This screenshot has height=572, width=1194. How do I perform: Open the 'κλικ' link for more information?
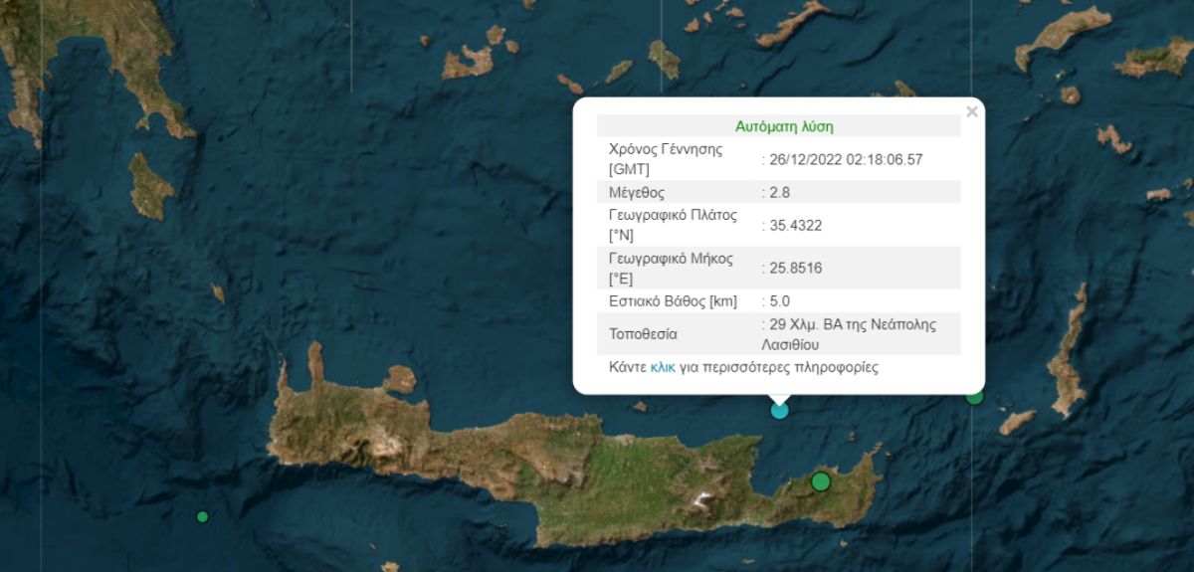[663, 367]
